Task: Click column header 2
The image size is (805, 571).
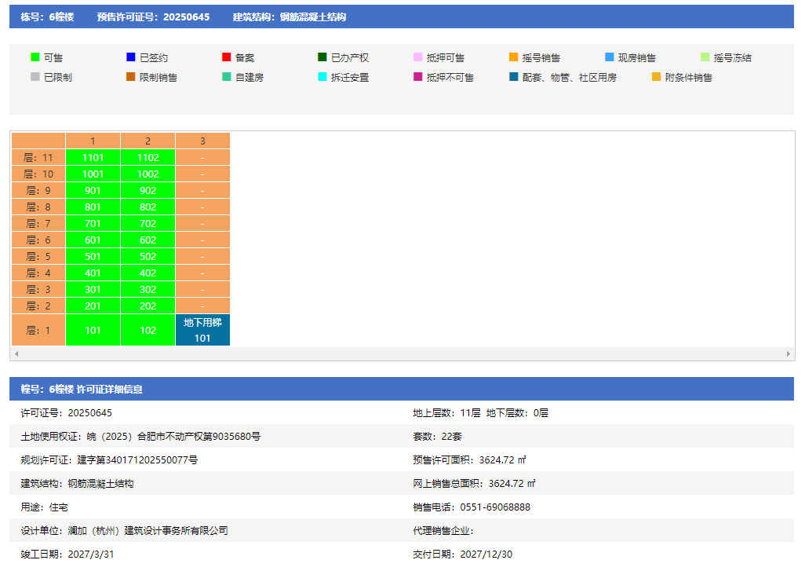Action: coord(148,141)
